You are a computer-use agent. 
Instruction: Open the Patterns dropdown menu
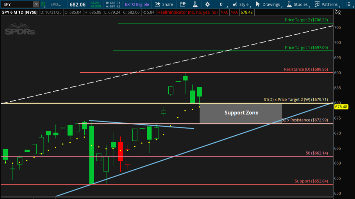pyautogui.click(x=327, y=4)
